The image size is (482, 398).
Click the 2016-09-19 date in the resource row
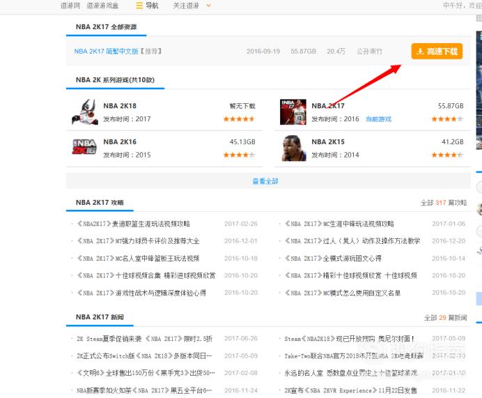pyautogui.click(x=263, y=52)
